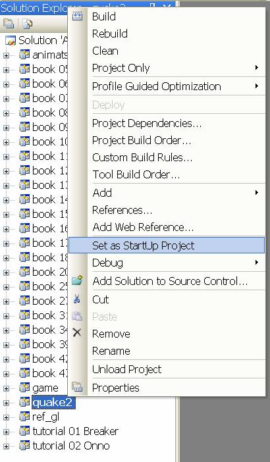Select tutorial 02 Onno in tree
The height and width of the screenshot is (462, 270).
click(70, 446)
